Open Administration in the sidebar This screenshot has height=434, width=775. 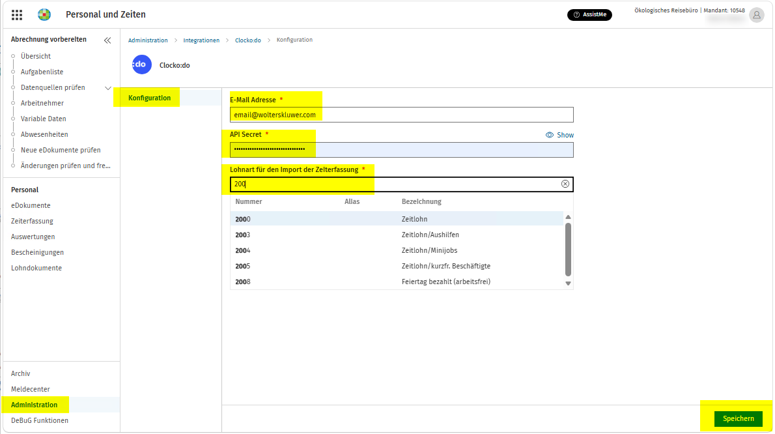point(34,405)
